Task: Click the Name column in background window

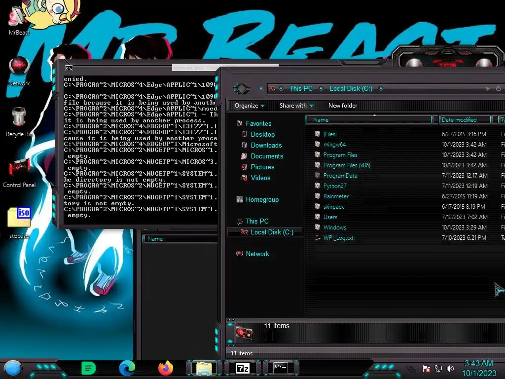Action: point(180,239)
